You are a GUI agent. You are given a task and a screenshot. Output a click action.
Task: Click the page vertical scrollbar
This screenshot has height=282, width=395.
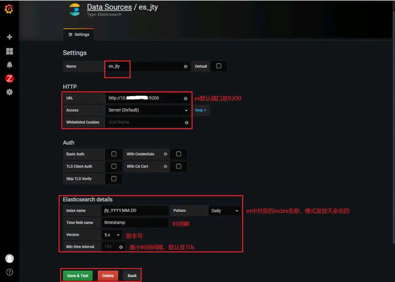point(393,126)
